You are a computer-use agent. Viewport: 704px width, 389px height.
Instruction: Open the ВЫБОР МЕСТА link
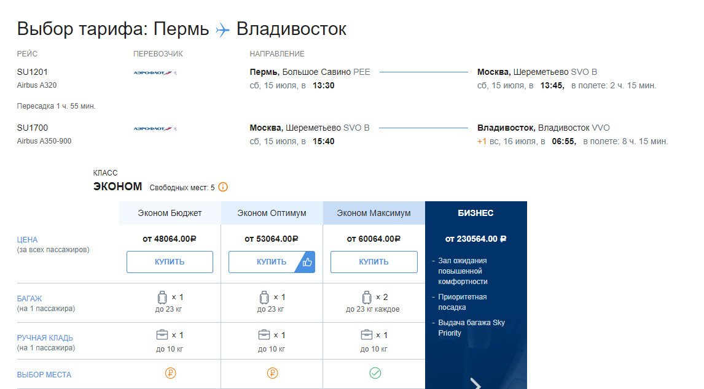click(x=44, y=375)
